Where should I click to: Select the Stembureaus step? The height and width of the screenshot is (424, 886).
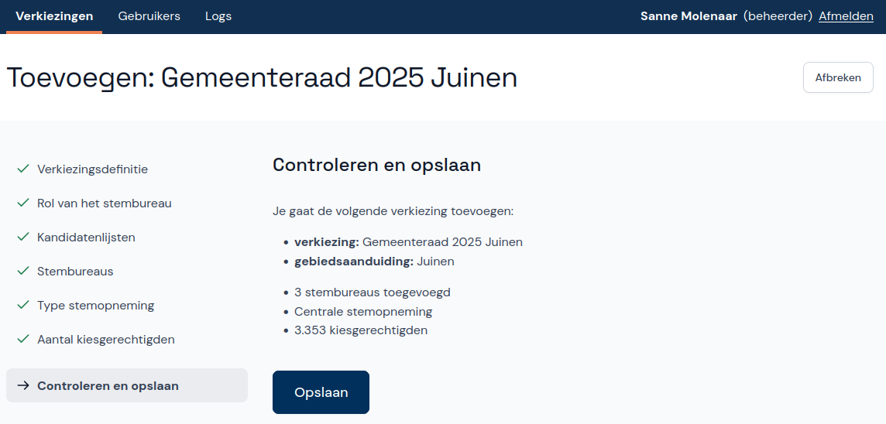(x=75, y=271)
